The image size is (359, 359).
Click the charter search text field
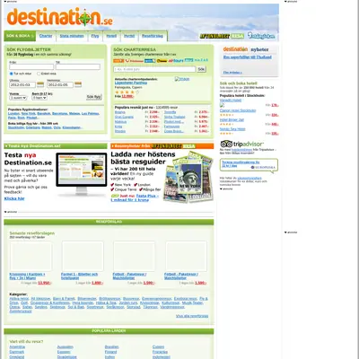coord(154,69)
